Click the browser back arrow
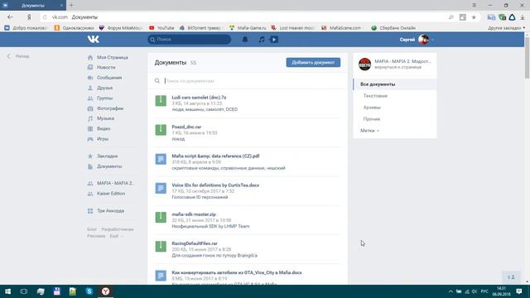 coord(10,17)
